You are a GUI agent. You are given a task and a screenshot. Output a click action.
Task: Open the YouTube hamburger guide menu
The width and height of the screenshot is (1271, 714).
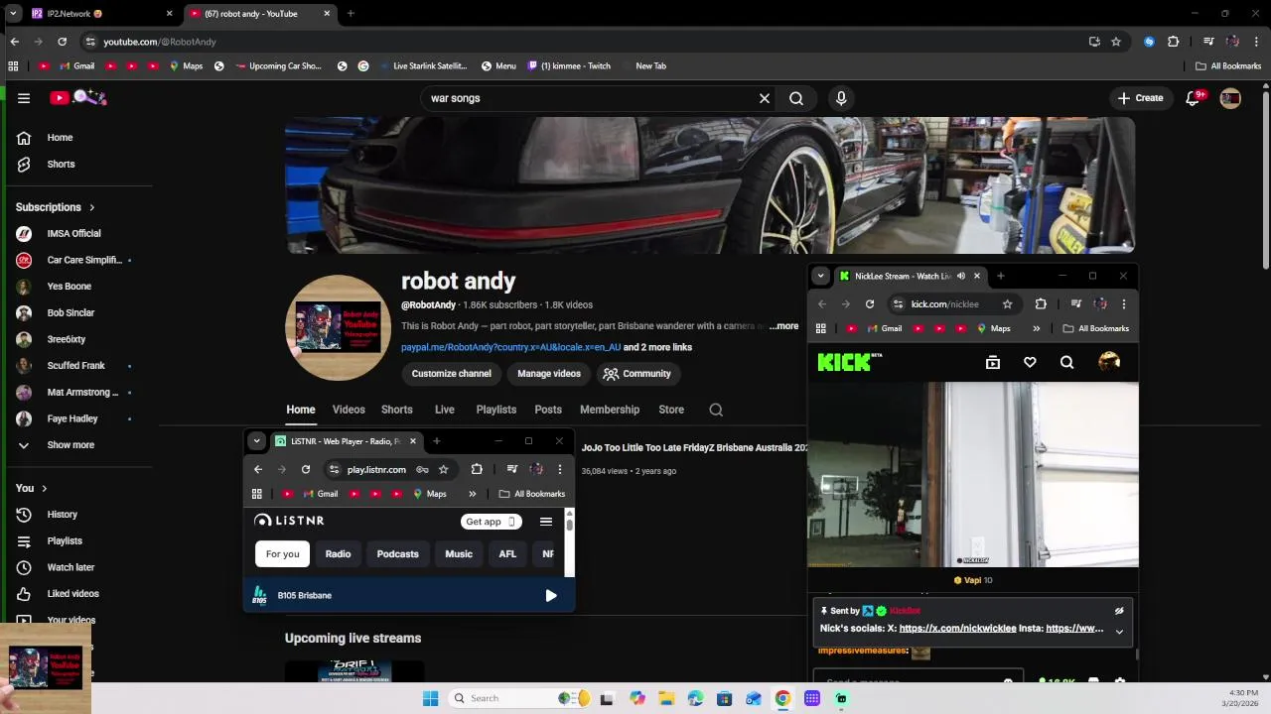coord(24,98)
